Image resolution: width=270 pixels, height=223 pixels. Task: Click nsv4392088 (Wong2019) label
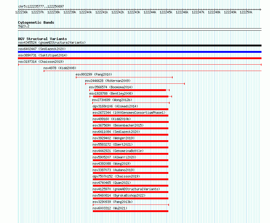pyautogui.click(x=112, y=164)
